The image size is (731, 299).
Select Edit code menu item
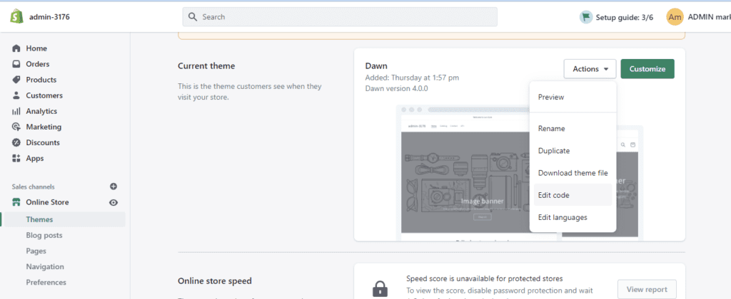click(x=573, y=195)
